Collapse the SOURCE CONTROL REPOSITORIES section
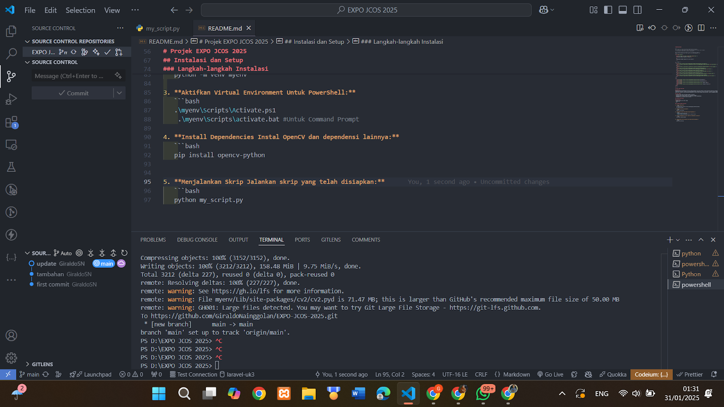The width and height of the screenshot is (724, 407). (27, 41)
